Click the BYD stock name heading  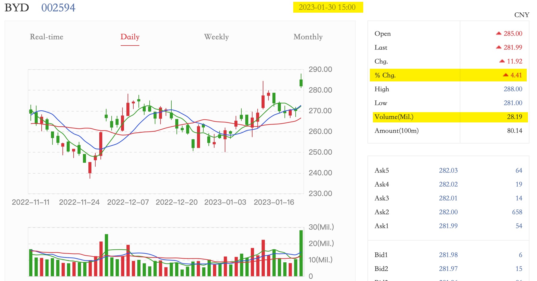pos(17,8)
